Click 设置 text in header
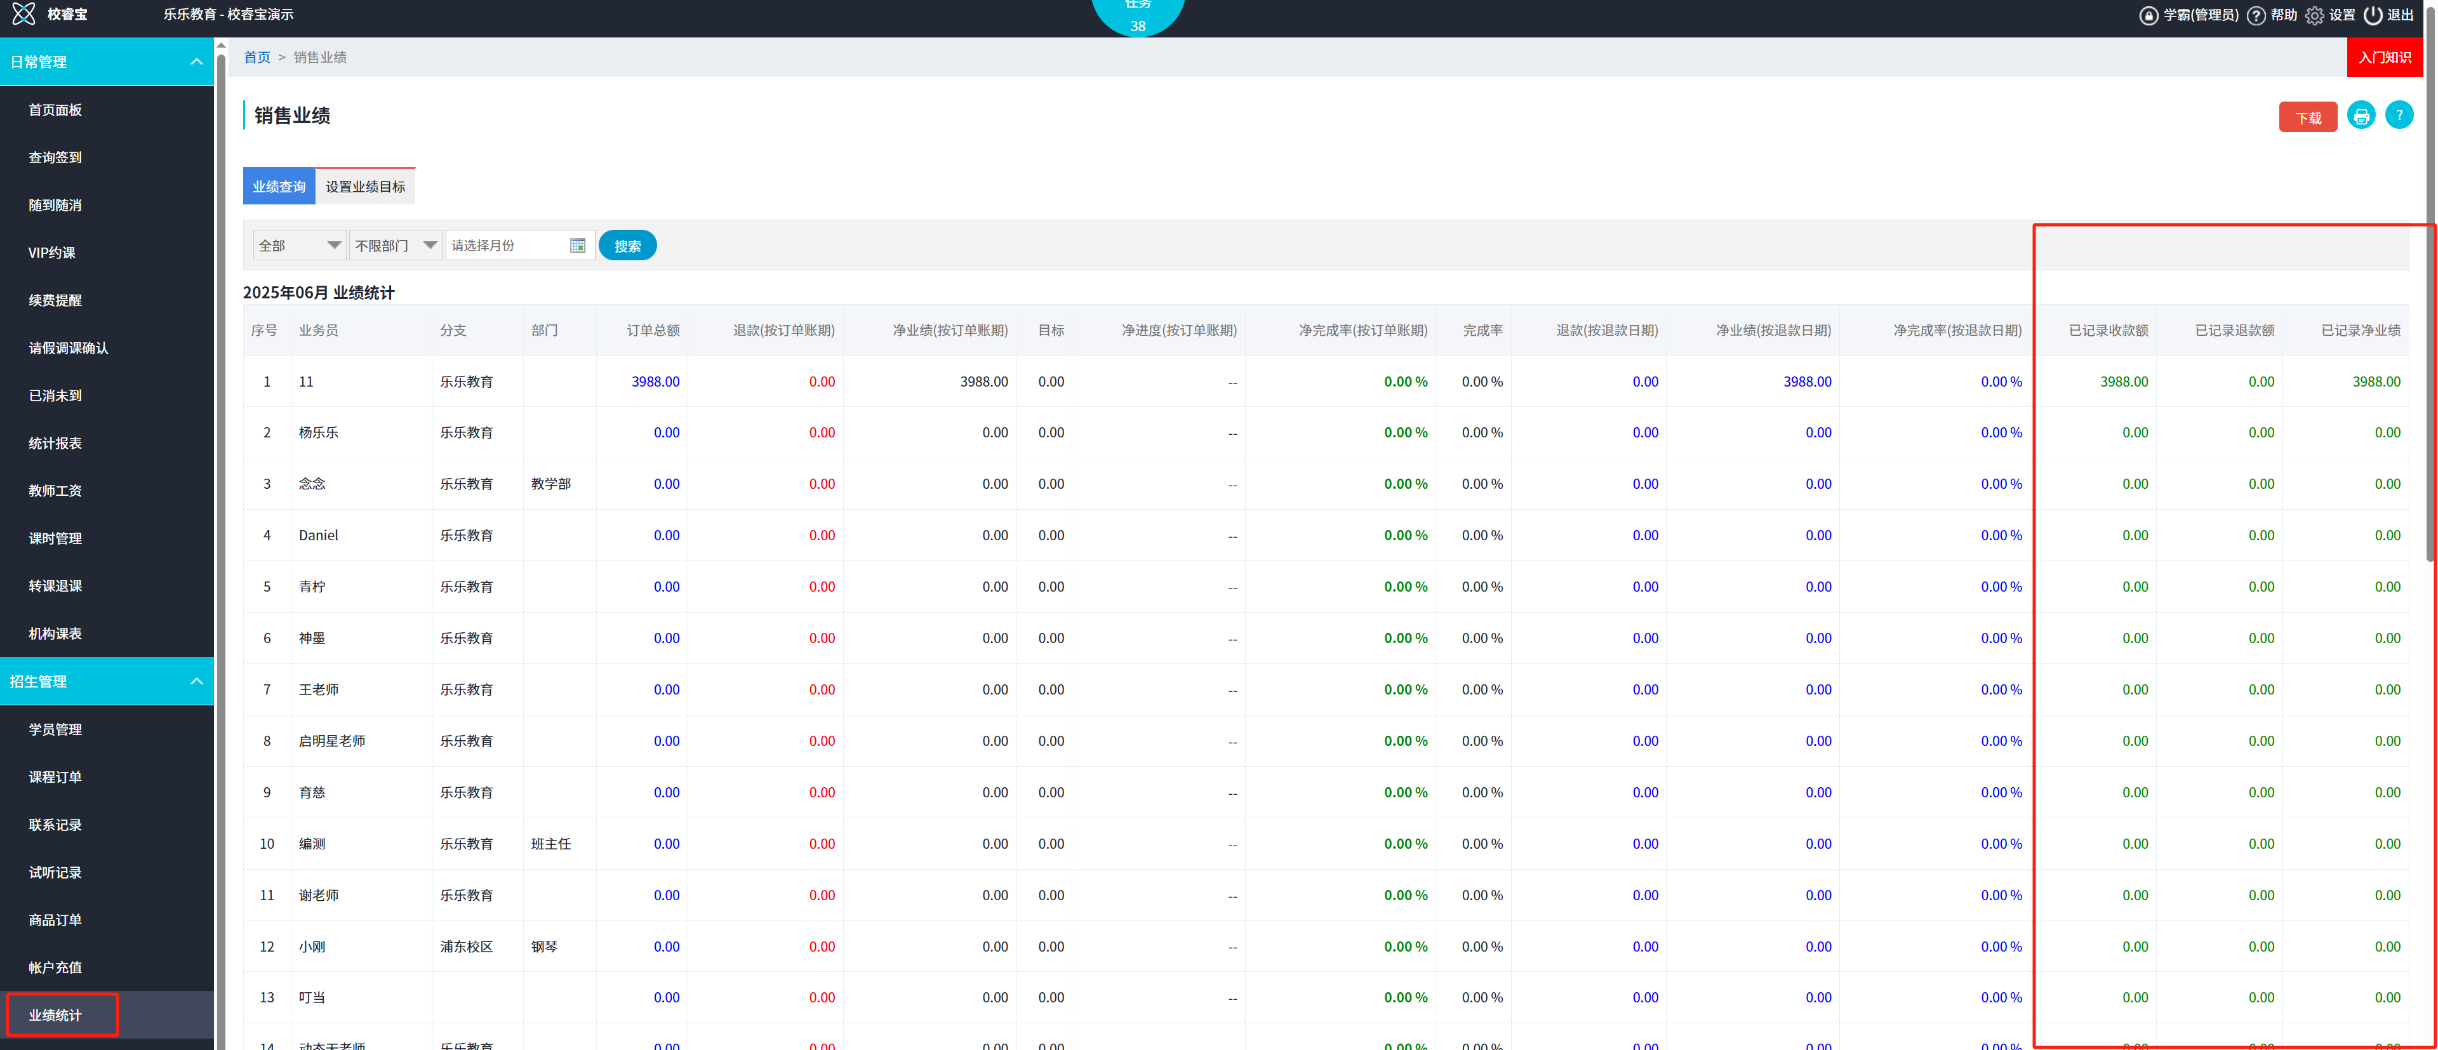 (x=2341, y=15)
